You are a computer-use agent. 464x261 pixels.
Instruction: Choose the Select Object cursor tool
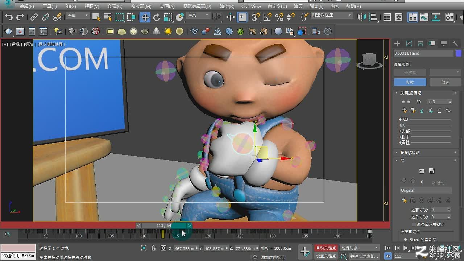[96, 17]
